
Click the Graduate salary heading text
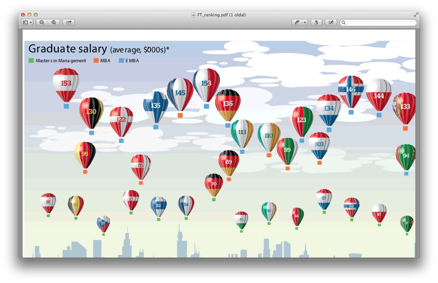68,49
